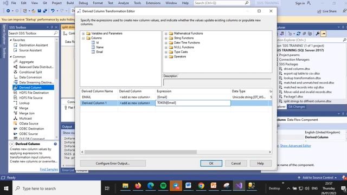The image size is (347, 195).
Task: Select Source Assistant in Favorites
Action: coord(28,50)
